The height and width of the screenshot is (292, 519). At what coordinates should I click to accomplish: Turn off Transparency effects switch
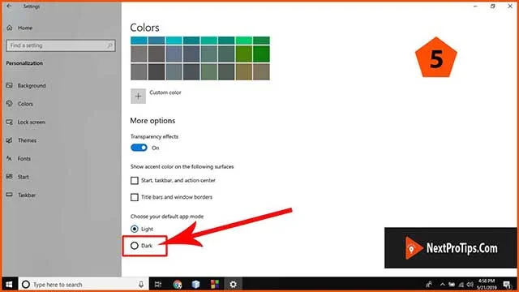pos(139,148)
